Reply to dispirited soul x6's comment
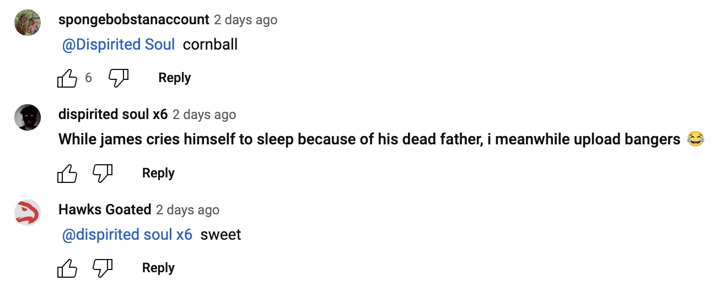 click(158, 174)
